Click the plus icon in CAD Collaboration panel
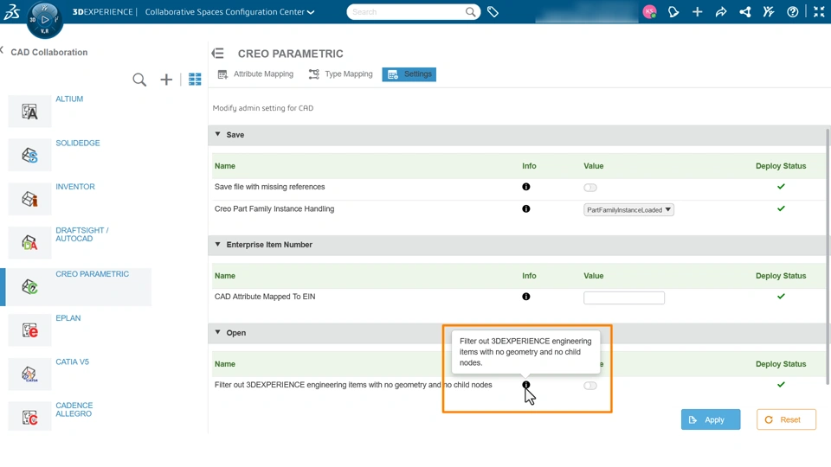This screenshot has height=467, width=831. point(166,80)
